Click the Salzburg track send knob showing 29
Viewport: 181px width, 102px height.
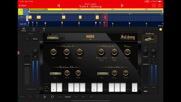click(154, 51)
